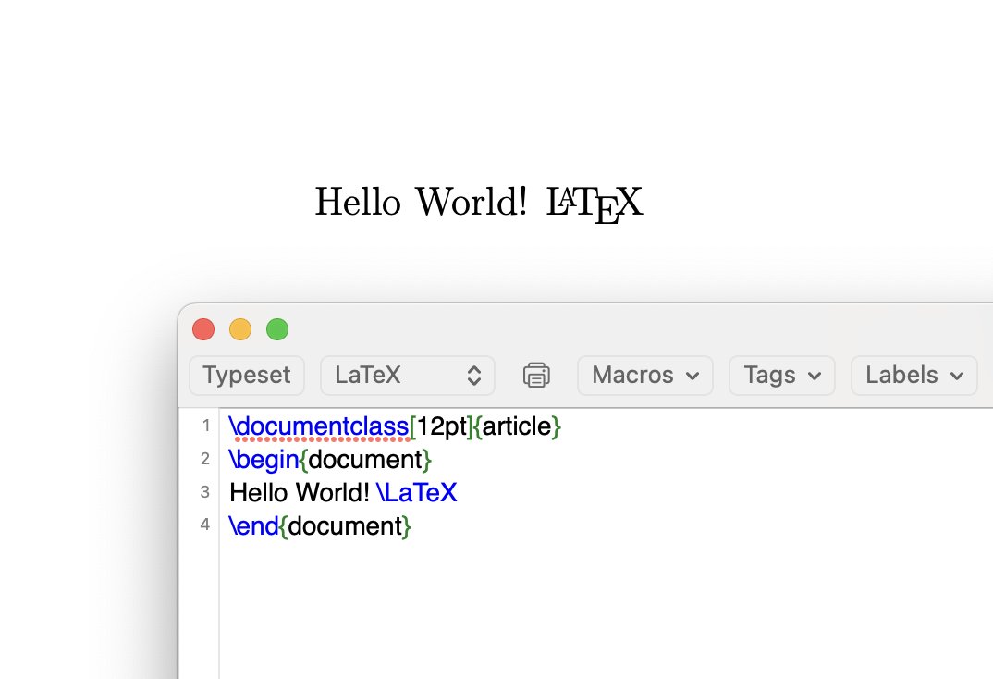This screenshot has width=993, height=679.
Task: Close the editor window with red button
Action: point(203,329)
